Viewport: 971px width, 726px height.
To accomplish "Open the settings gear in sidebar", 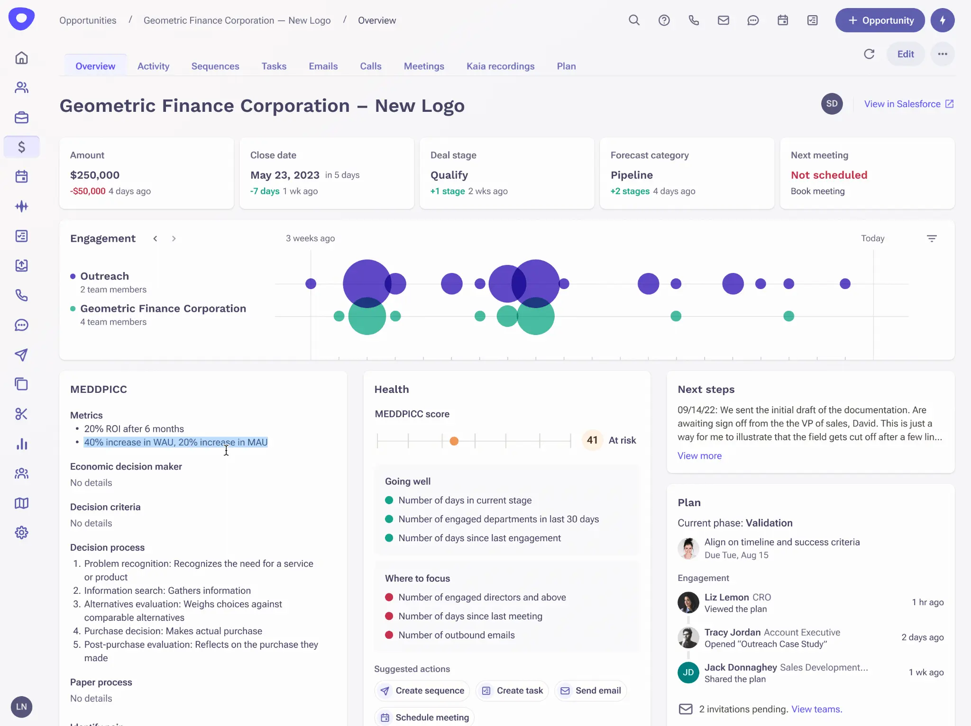I will point(21,532).
